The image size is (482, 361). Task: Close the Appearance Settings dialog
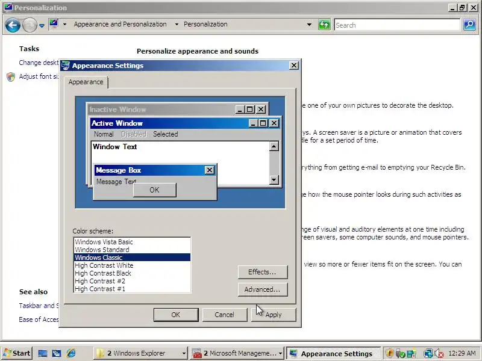tap(294, 66)
